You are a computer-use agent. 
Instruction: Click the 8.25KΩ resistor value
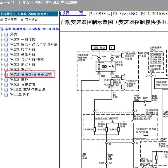[x=89, y=130]
